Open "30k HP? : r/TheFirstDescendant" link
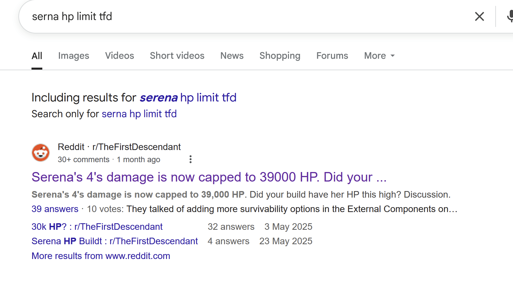The width and height of the screenshot is (513, 281). 97,227
